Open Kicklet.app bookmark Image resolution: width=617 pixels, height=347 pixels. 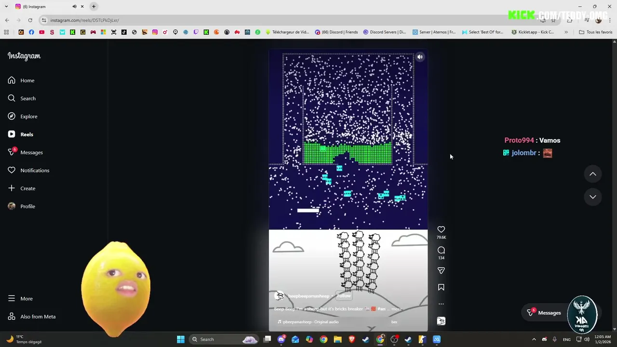pos(533,32)
